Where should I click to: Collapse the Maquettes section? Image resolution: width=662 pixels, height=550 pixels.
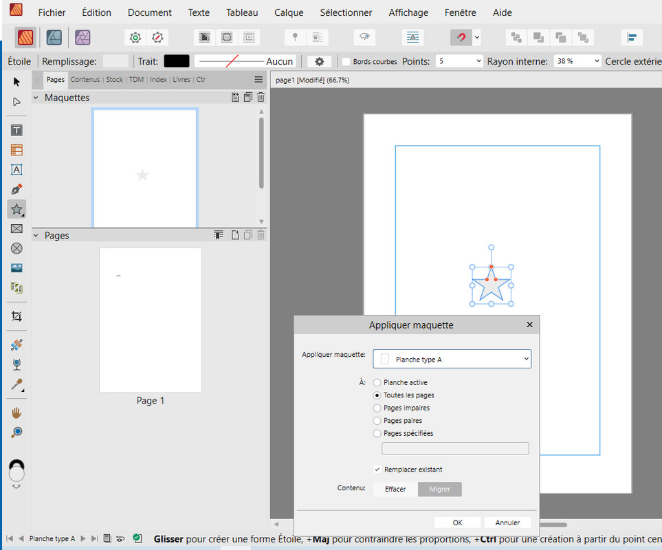click(x=36, y=98)
